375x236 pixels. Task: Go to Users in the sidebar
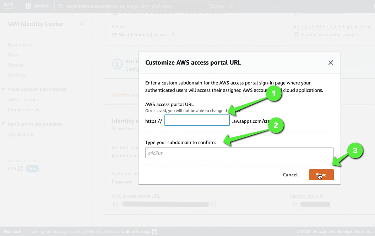click(x=13, y=55)
